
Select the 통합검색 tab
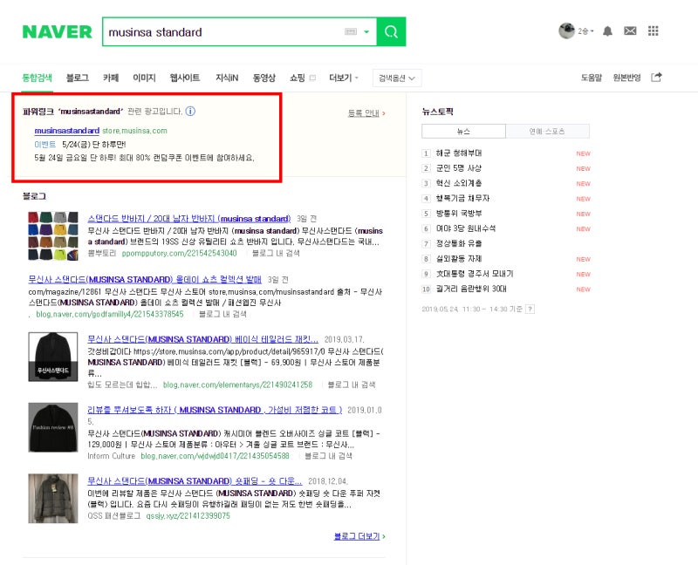click(38, 78)
